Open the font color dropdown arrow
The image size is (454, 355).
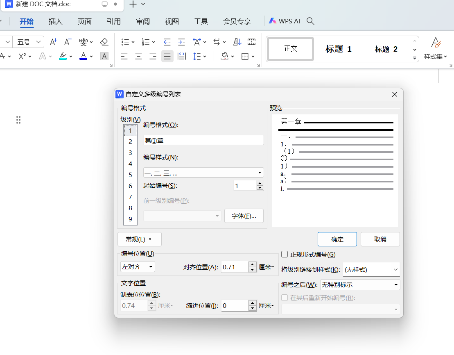click(x=91, y=57)
